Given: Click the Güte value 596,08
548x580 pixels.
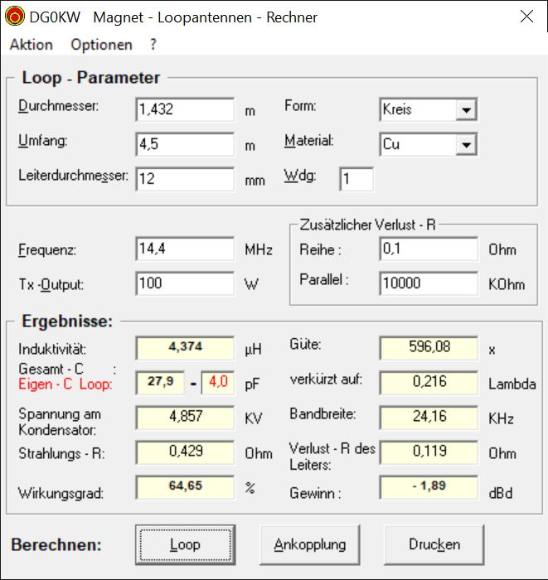Looking at the screenshot, I should coord(429,347).
